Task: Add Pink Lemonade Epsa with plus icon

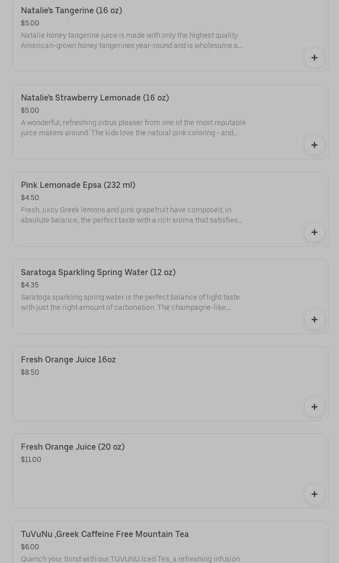Action: pyautogui.click(x=314, y=232)
